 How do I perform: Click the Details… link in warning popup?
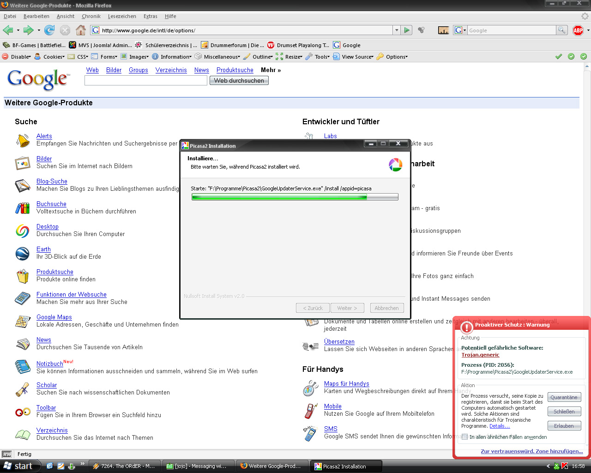click(x=500, y=426)
